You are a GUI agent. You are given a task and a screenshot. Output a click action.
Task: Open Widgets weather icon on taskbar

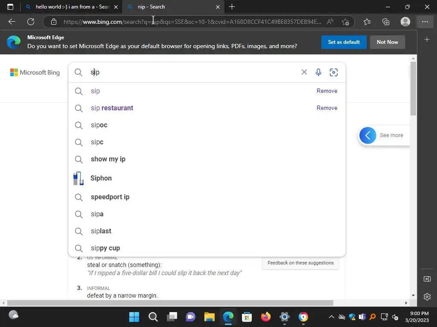pos(13,316)
